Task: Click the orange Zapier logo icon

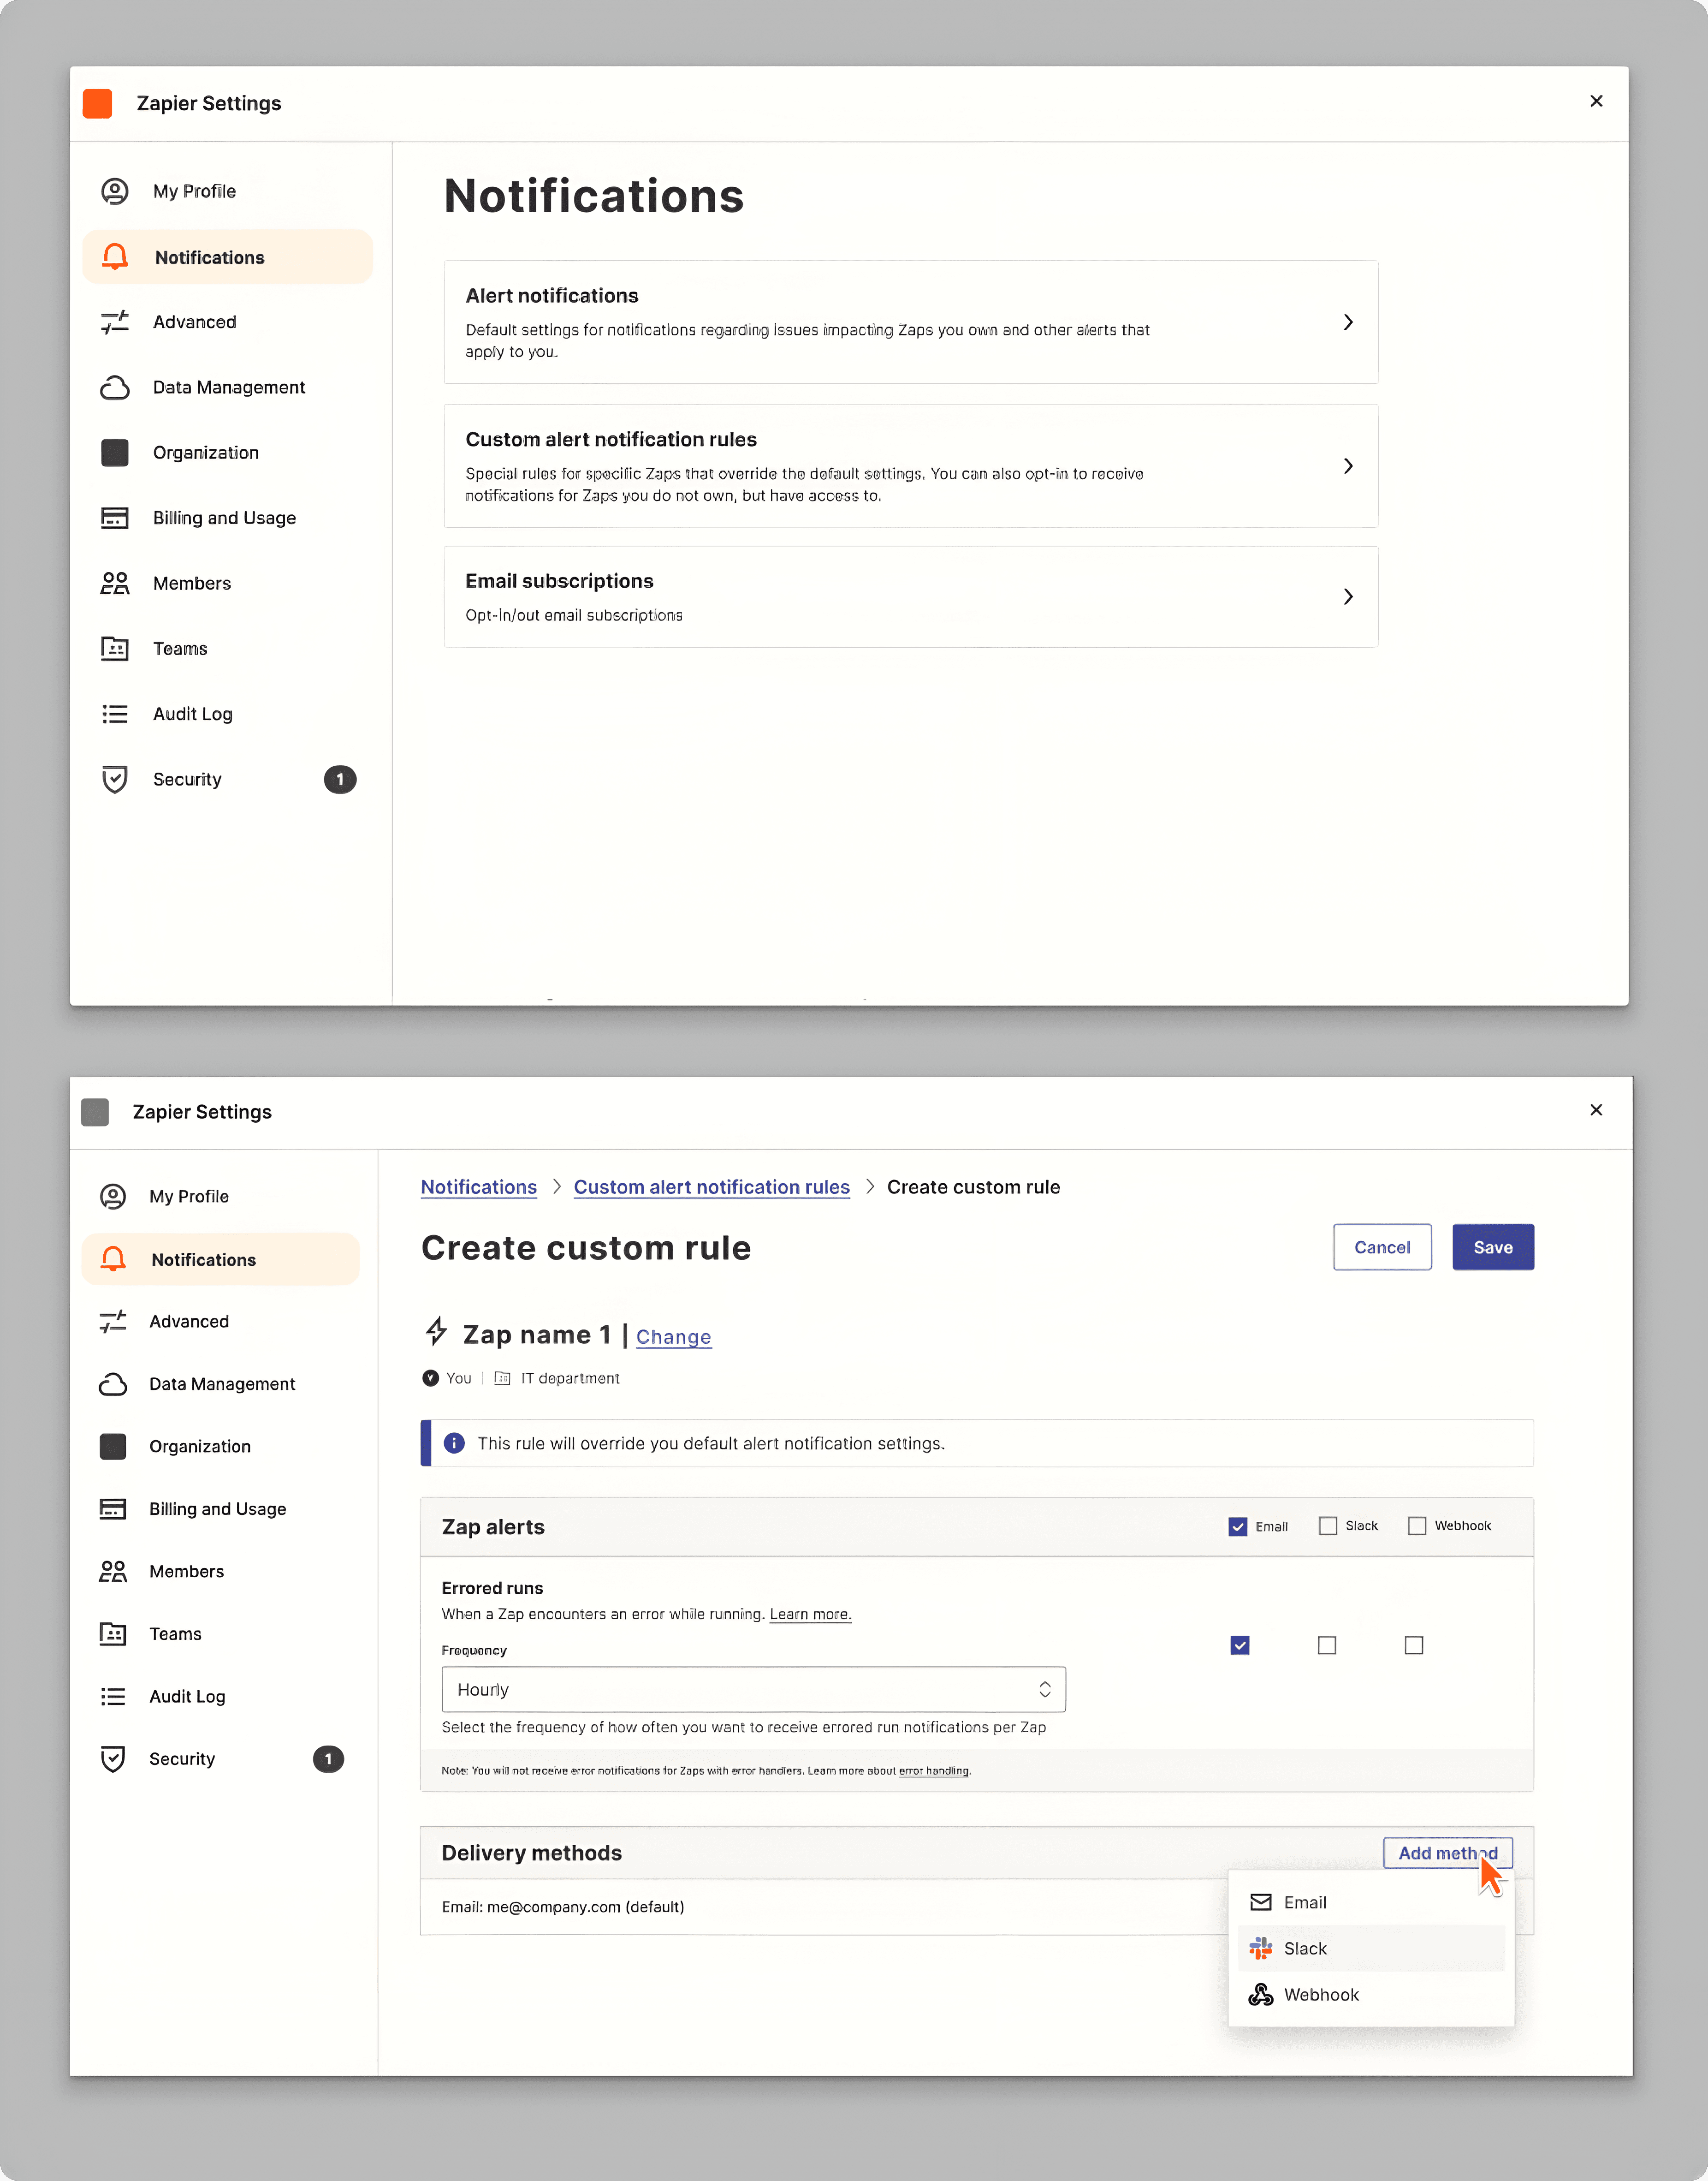Action: (x=97, y=103)
